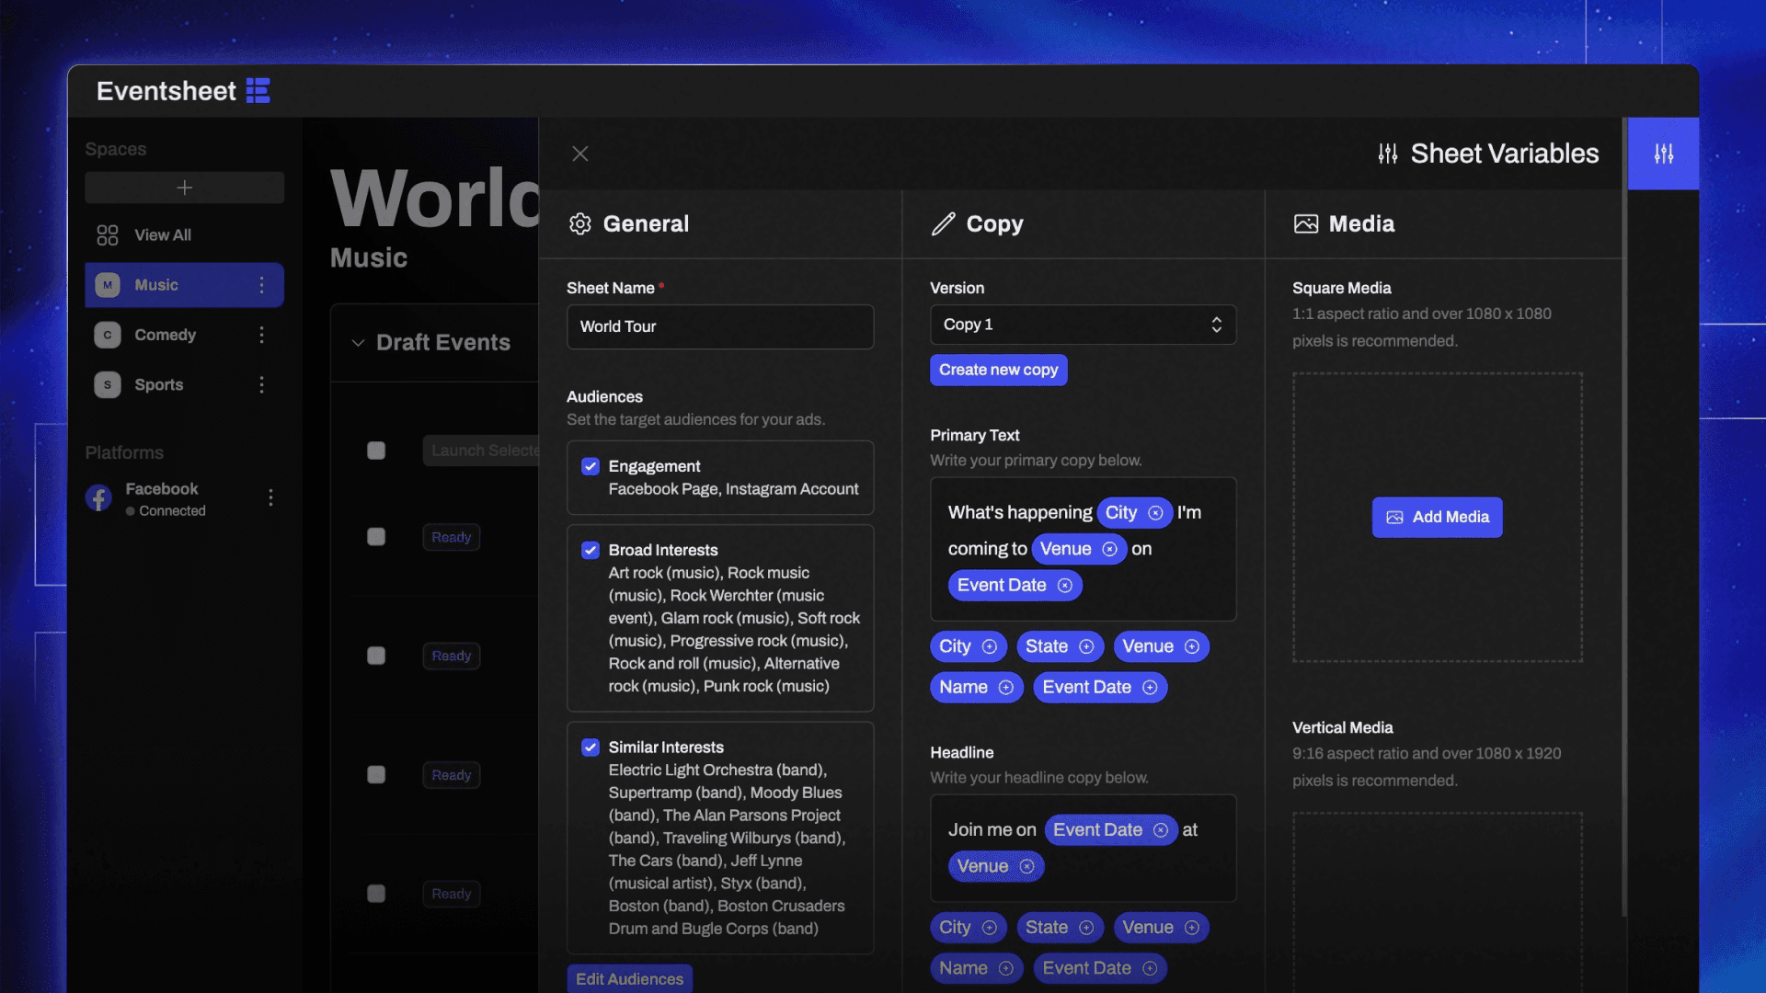
Task: Click the Facebook platform logo
Action: [98, 498]
